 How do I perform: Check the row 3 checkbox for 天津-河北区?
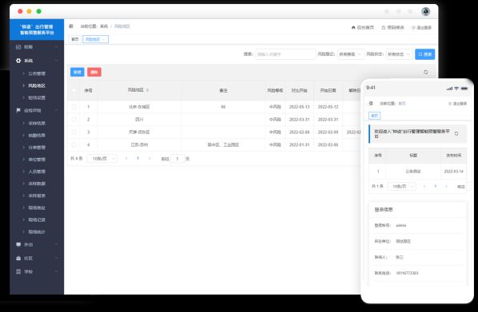coord(74,132)
